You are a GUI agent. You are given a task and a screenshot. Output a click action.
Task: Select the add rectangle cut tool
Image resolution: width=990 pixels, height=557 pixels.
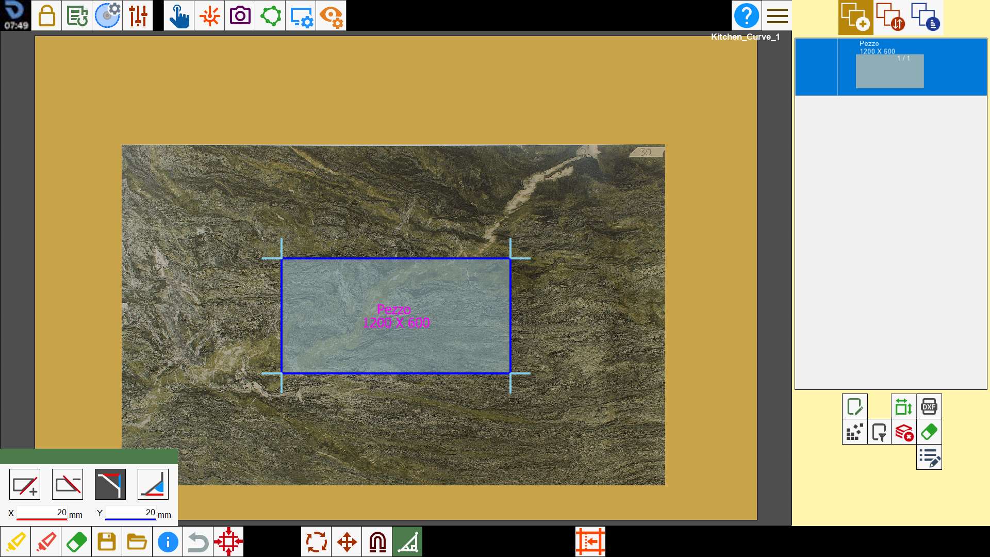[x=25, y=484]
